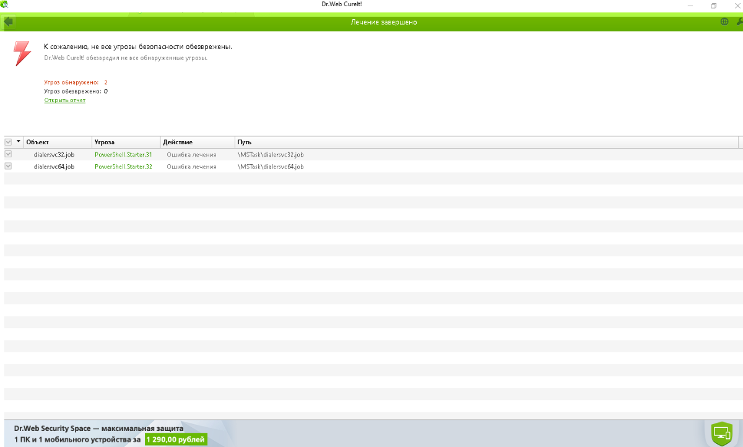Screen dimensions: 743x447
Task: Go back using the green arrow icon
Action: tap(8, 22)
